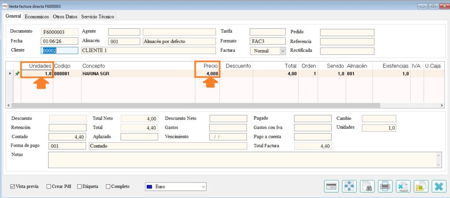The image size is (450, 198).
Task: Click the Descuento column header in the grid
Action: 236,66
